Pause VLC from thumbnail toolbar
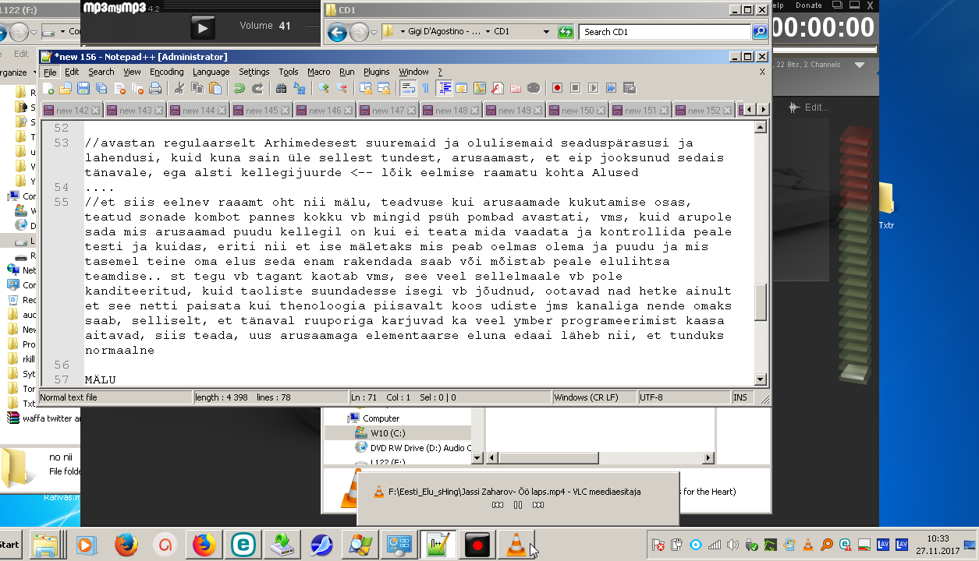 coord(517,505)
